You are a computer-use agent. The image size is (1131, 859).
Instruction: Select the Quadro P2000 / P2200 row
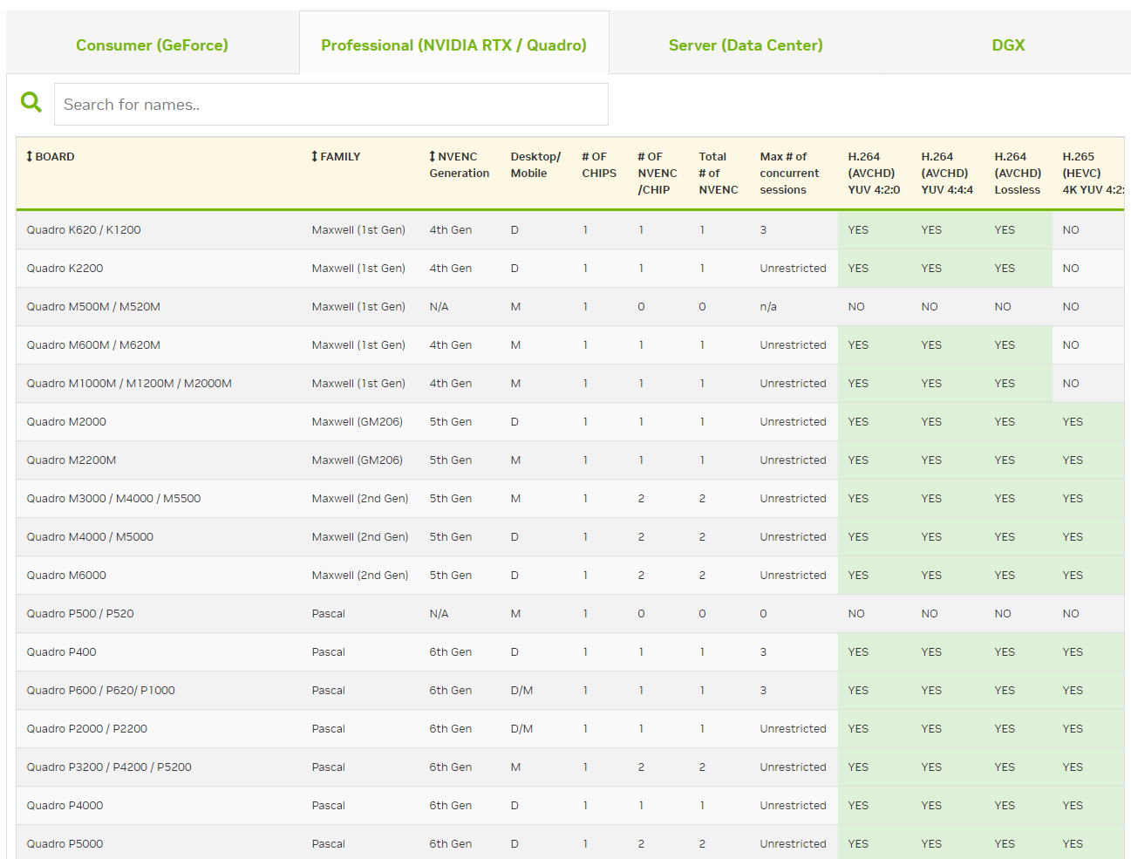pyautogui.click(x=86, y=729)
